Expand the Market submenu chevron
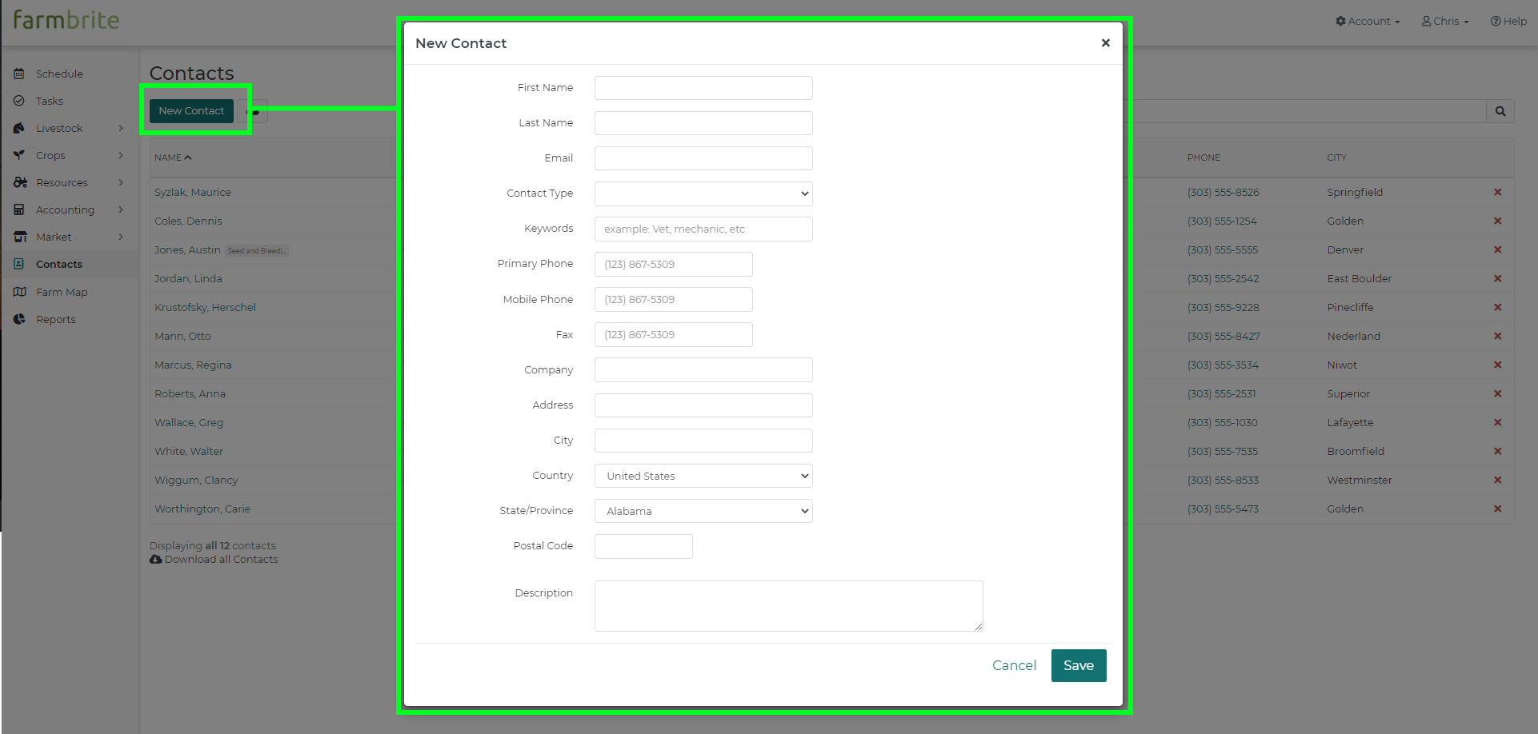 (x=121, y=237)
